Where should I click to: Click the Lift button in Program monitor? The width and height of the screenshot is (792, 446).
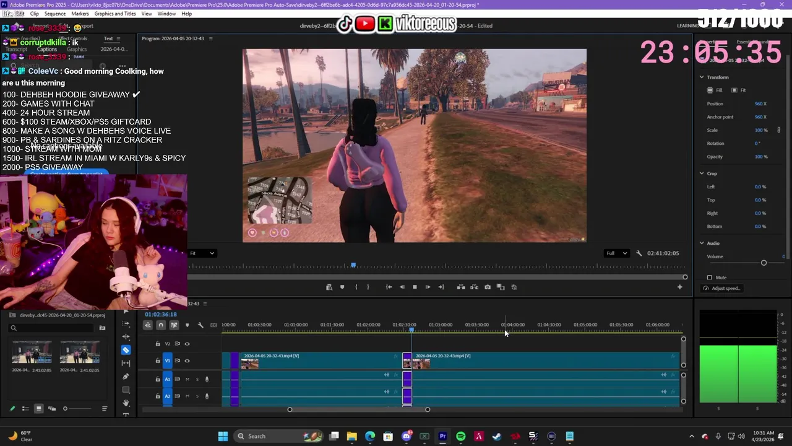coord(461,287)
